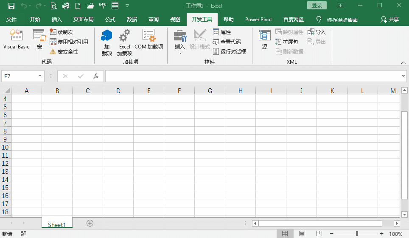Click inside the formula bar input
The image size is (409, 238).
(x=253, y=76)
